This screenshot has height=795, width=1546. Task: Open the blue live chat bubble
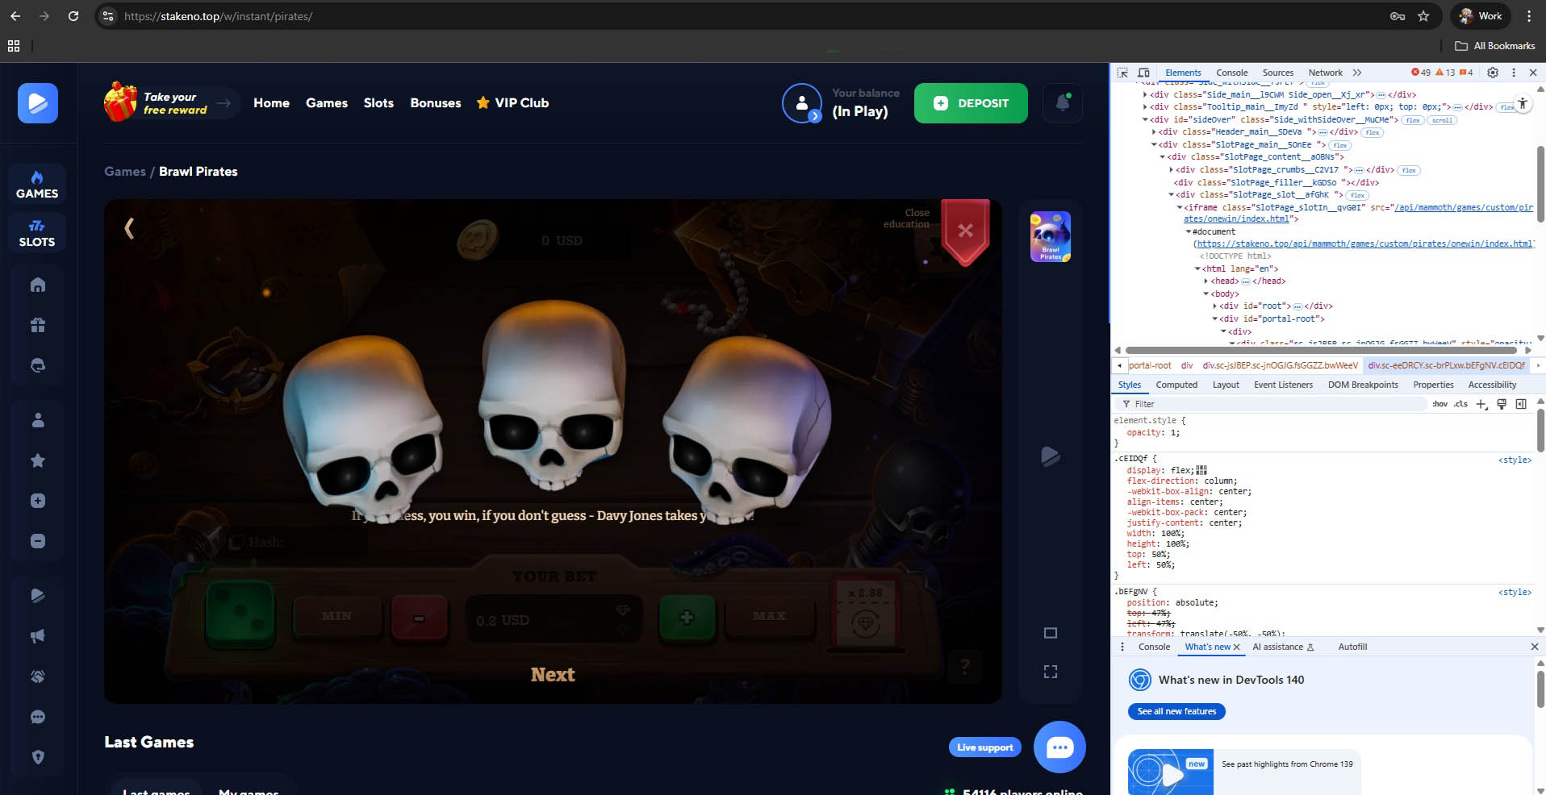tap(1059, 747)
